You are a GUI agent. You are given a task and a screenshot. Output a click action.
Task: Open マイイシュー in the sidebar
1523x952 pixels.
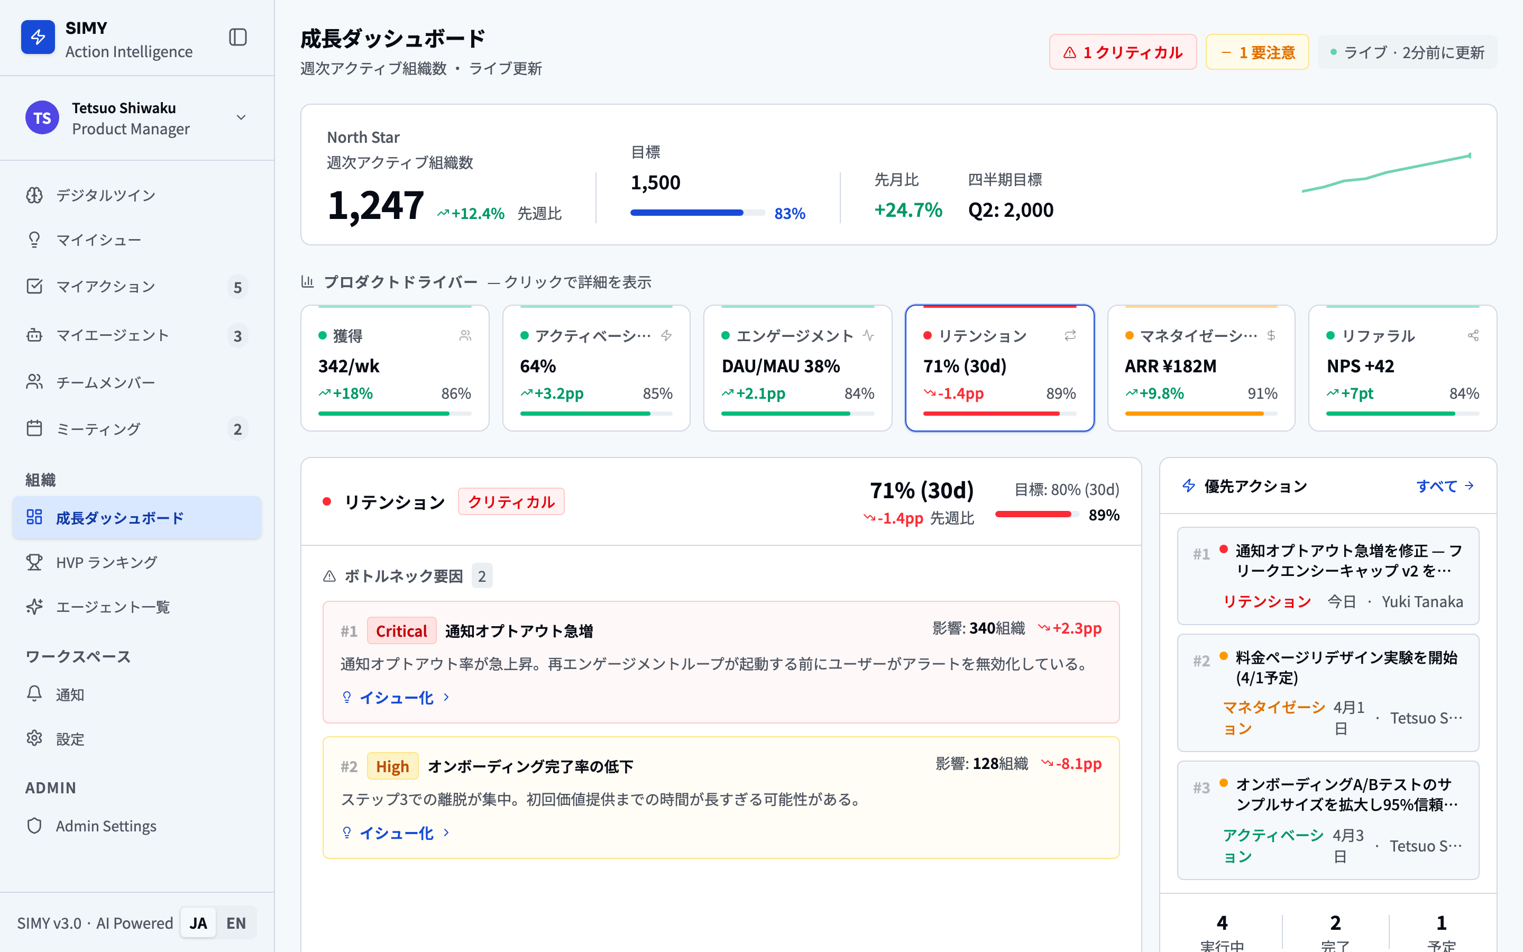(x=99, y=240)
